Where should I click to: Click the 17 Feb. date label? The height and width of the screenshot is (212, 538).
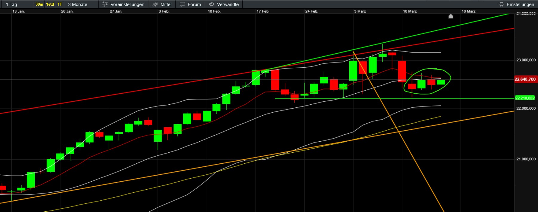point(263,11)
